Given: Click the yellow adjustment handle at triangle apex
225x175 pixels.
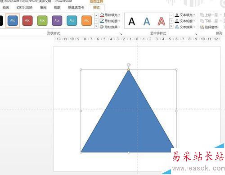Looking at the screenshot, I should [129, 69].
